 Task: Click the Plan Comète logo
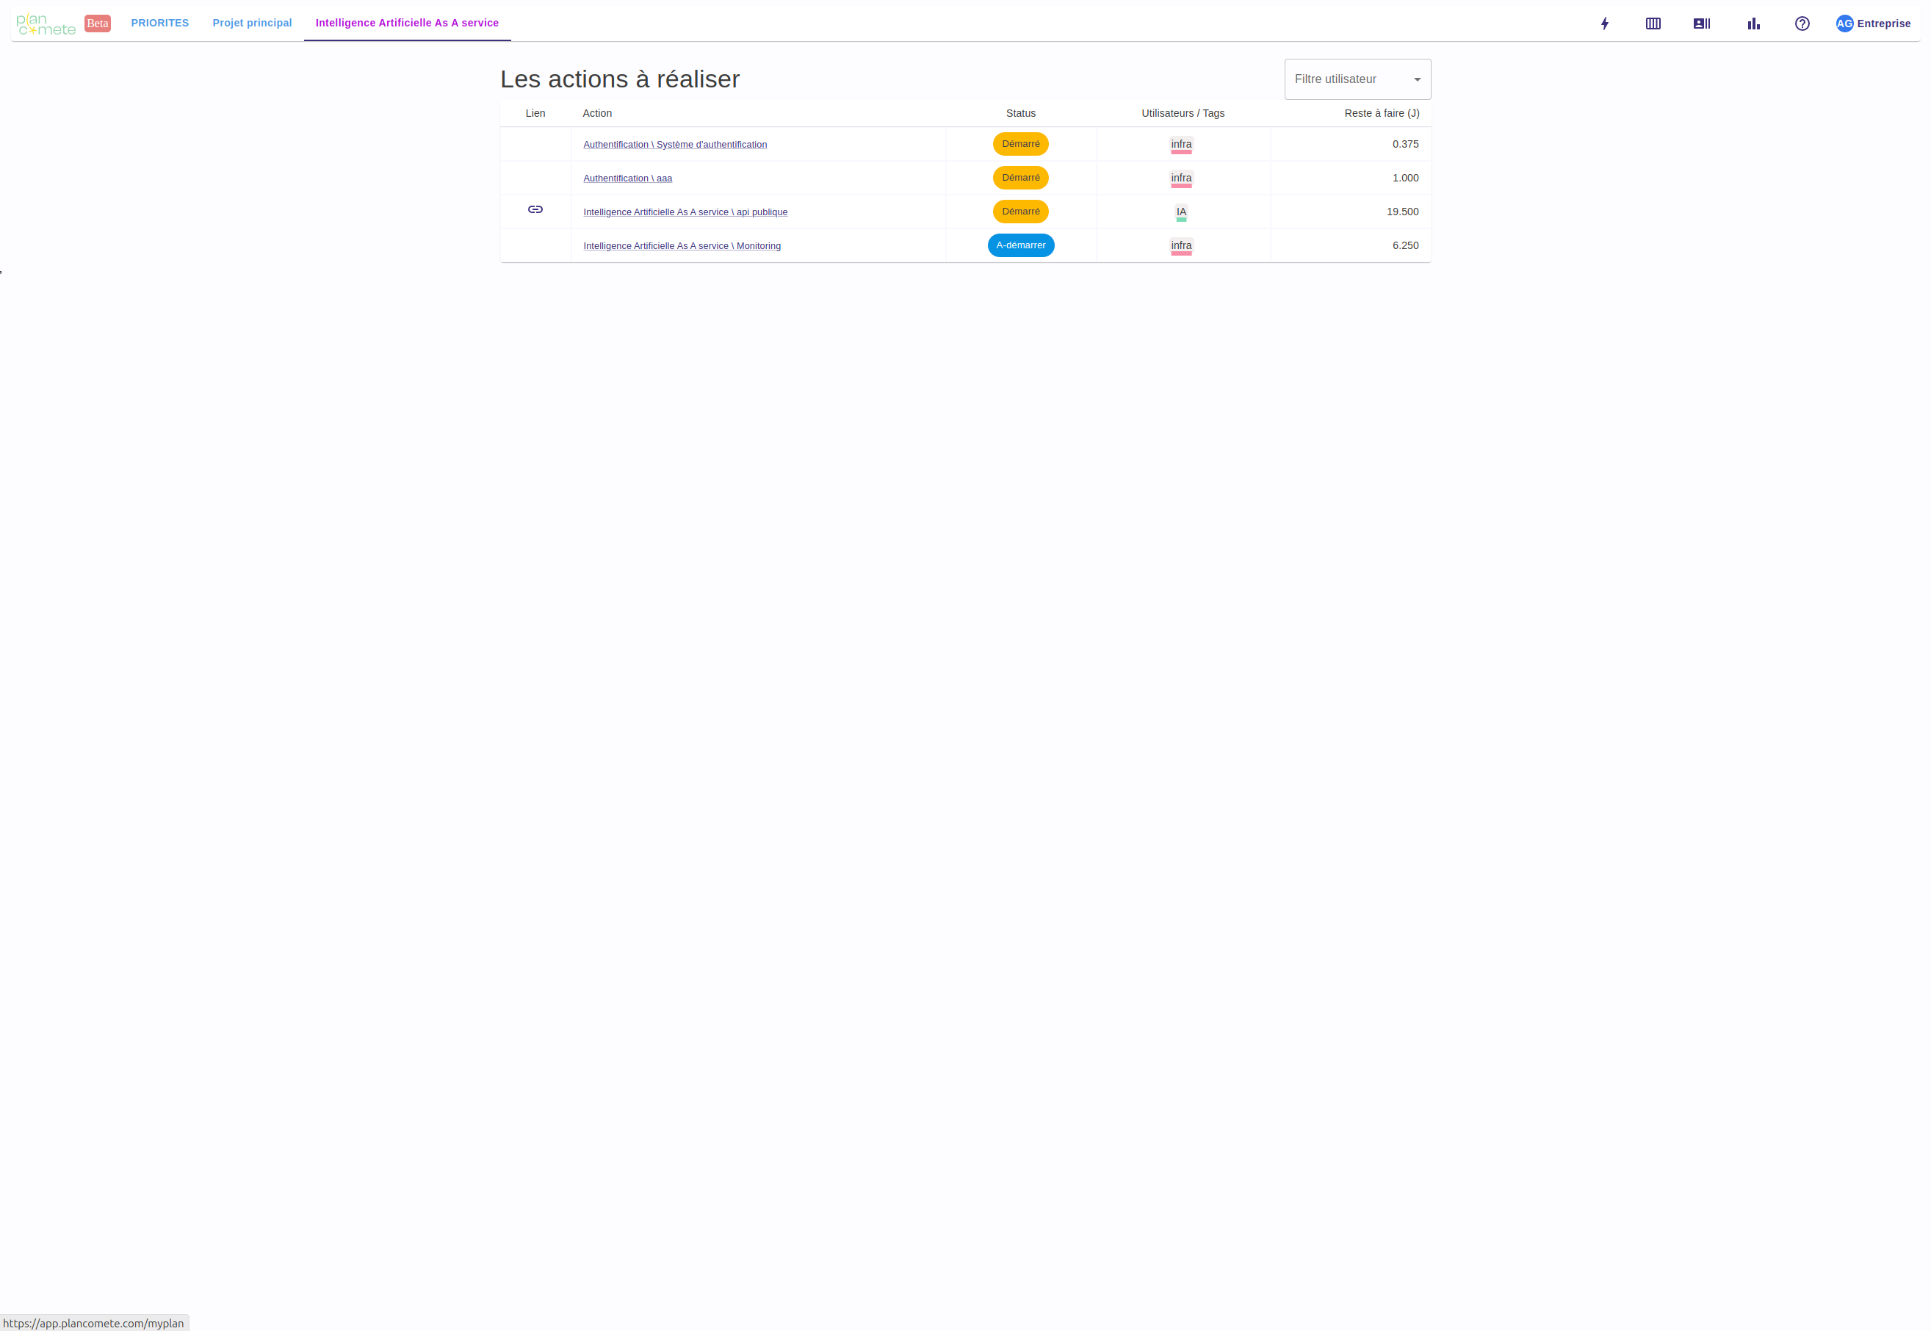click(x=46, y=24)
